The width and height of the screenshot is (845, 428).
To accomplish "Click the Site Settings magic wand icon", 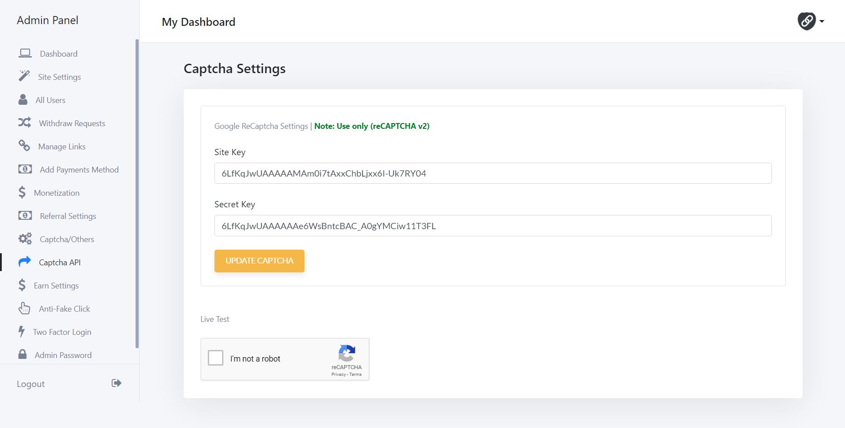I will click(x=24, y=76).
